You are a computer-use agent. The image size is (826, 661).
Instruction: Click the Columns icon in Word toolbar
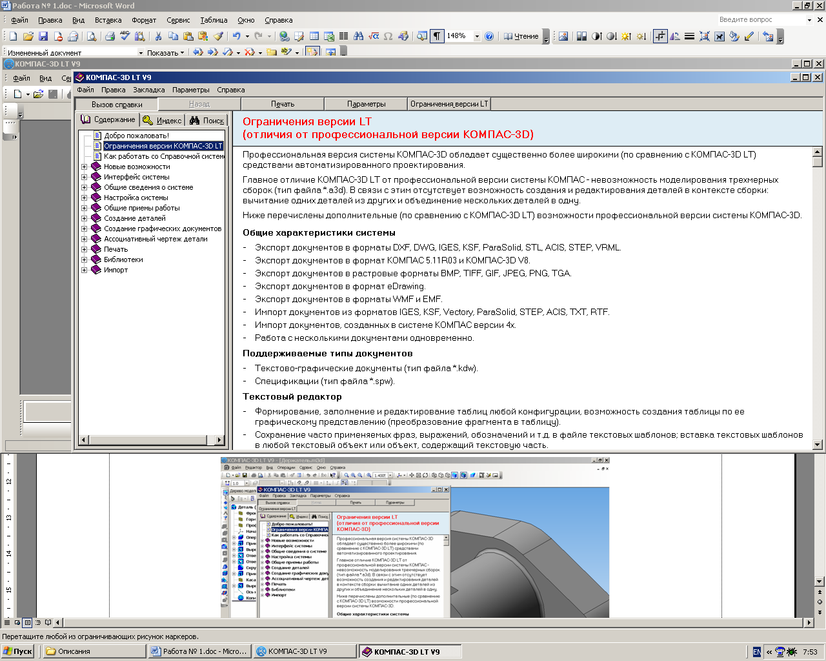[x=344, y=36]
